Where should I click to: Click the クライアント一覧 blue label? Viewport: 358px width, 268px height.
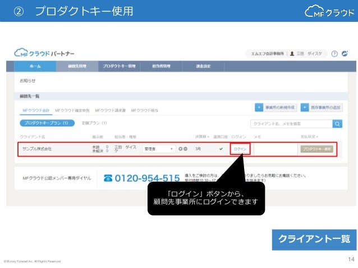pyautogui.click(x=314, y=240)
